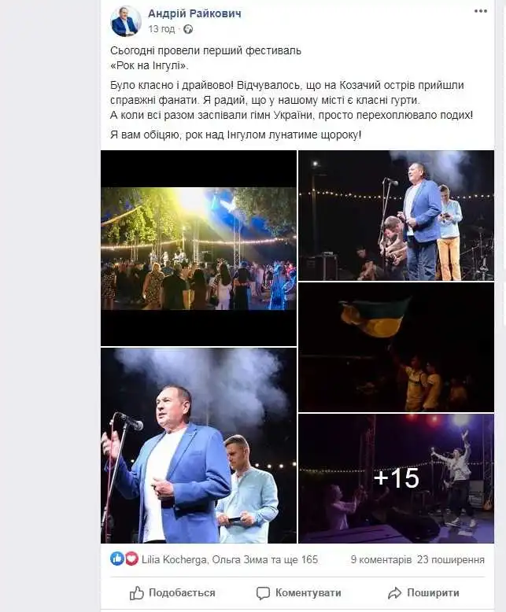Click the globe public privacy icon

click(188, 29)
